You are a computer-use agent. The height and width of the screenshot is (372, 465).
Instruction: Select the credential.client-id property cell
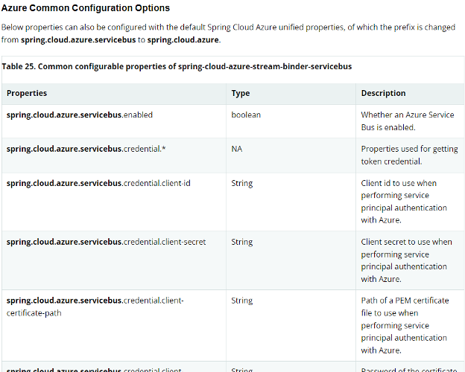pos(98,183)
